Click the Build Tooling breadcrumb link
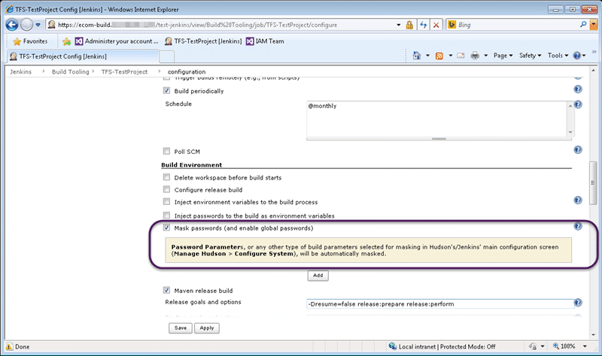Screen dimensions: 602x356 tap(70, 71)
